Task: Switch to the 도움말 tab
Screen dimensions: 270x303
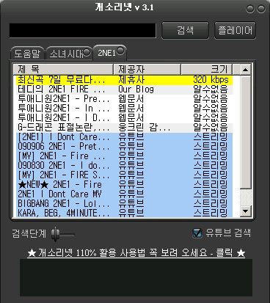Action: (x=27, y=54)
